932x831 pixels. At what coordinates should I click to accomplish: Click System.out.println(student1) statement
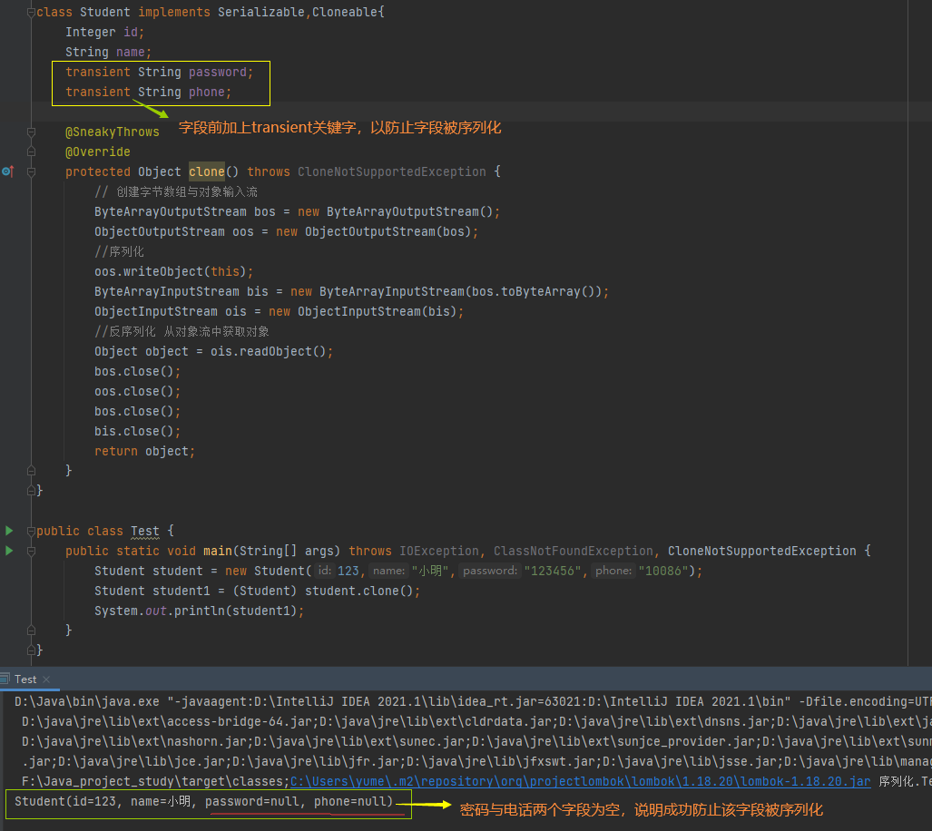click(x=199, y=611)
